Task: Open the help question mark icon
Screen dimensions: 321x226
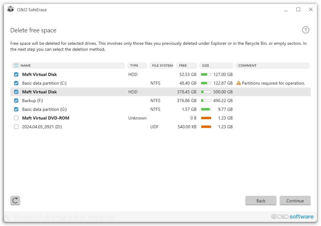Action: click(305, 30)
